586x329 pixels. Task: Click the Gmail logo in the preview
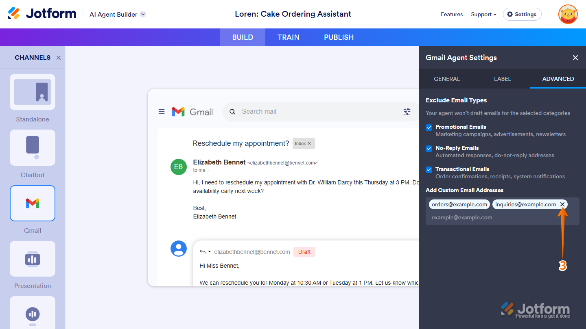click(x=192, y=112)
